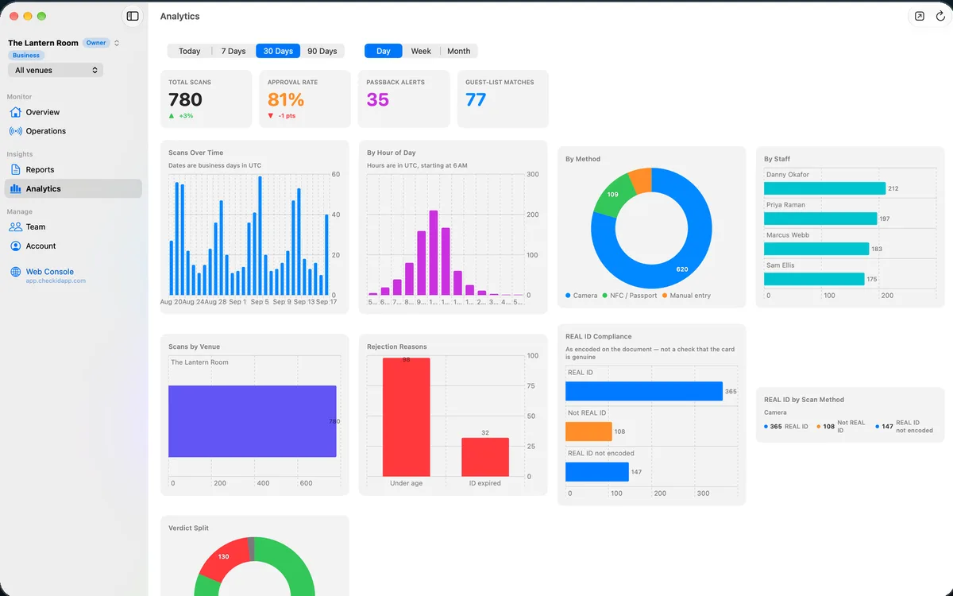
Task: Click the 365 REAL ID legend entry
Action: pos(786,427)
